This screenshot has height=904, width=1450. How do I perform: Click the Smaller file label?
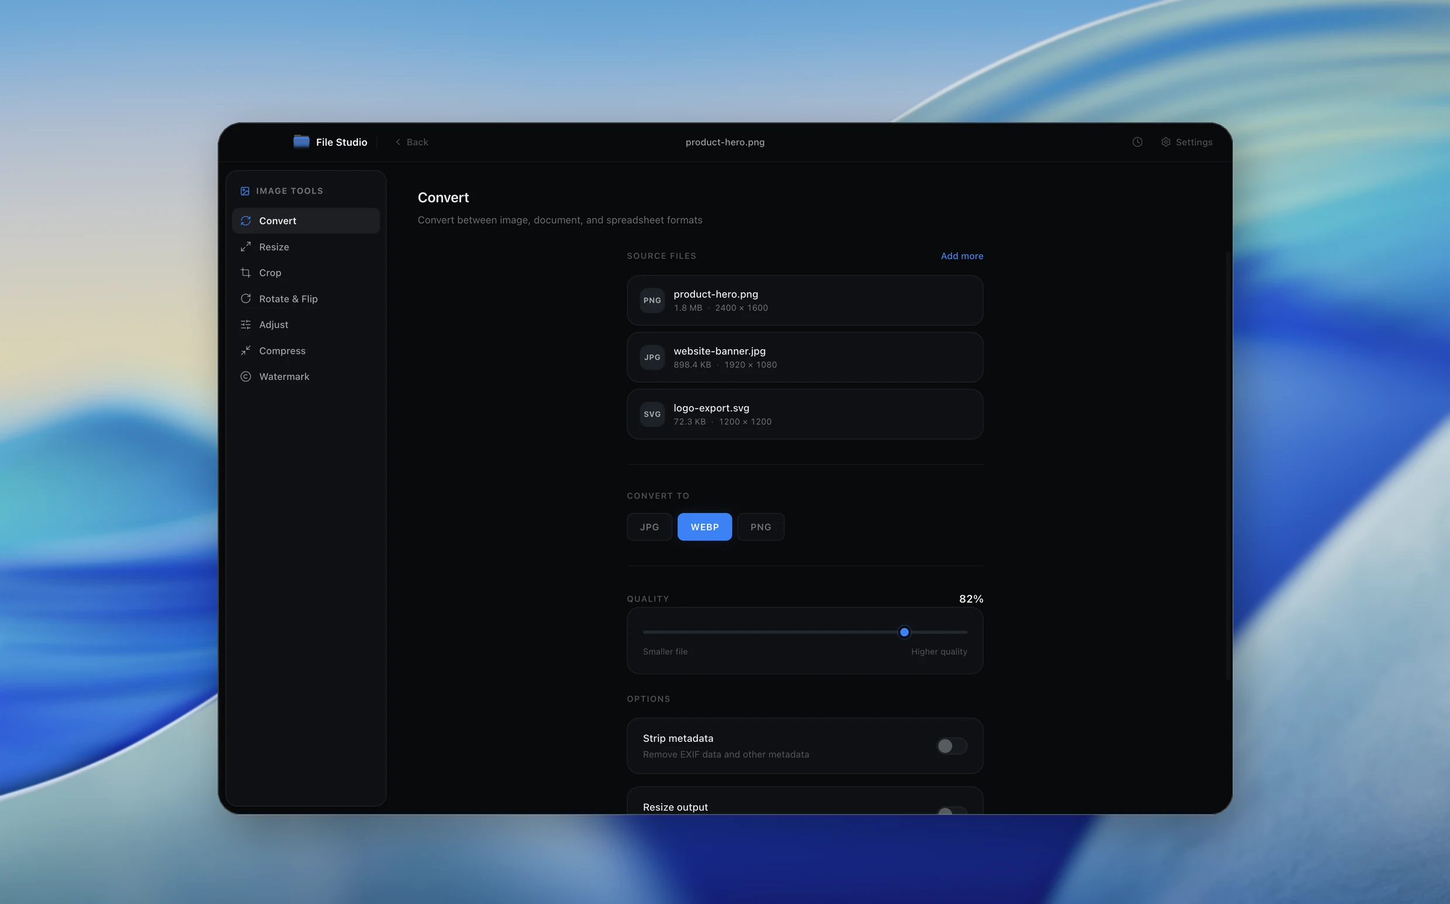tap(665, 652)
